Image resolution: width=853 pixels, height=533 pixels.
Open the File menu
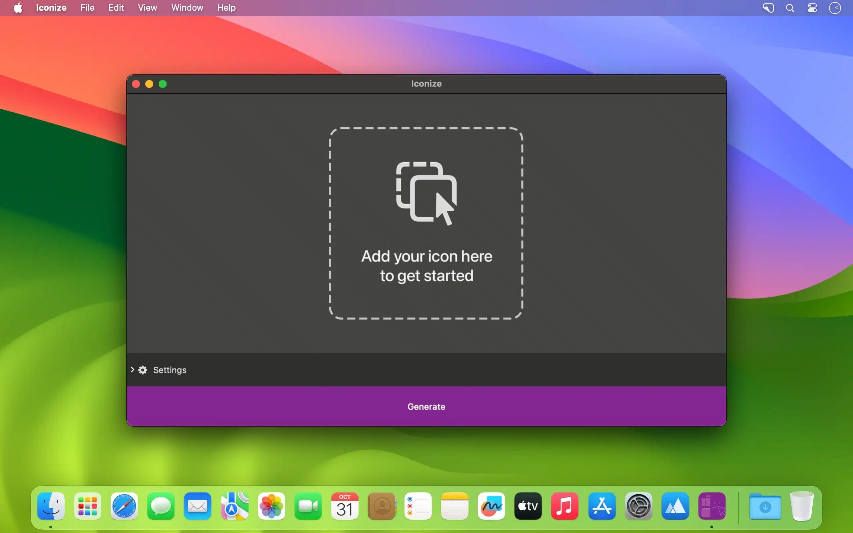coord(87,8)
